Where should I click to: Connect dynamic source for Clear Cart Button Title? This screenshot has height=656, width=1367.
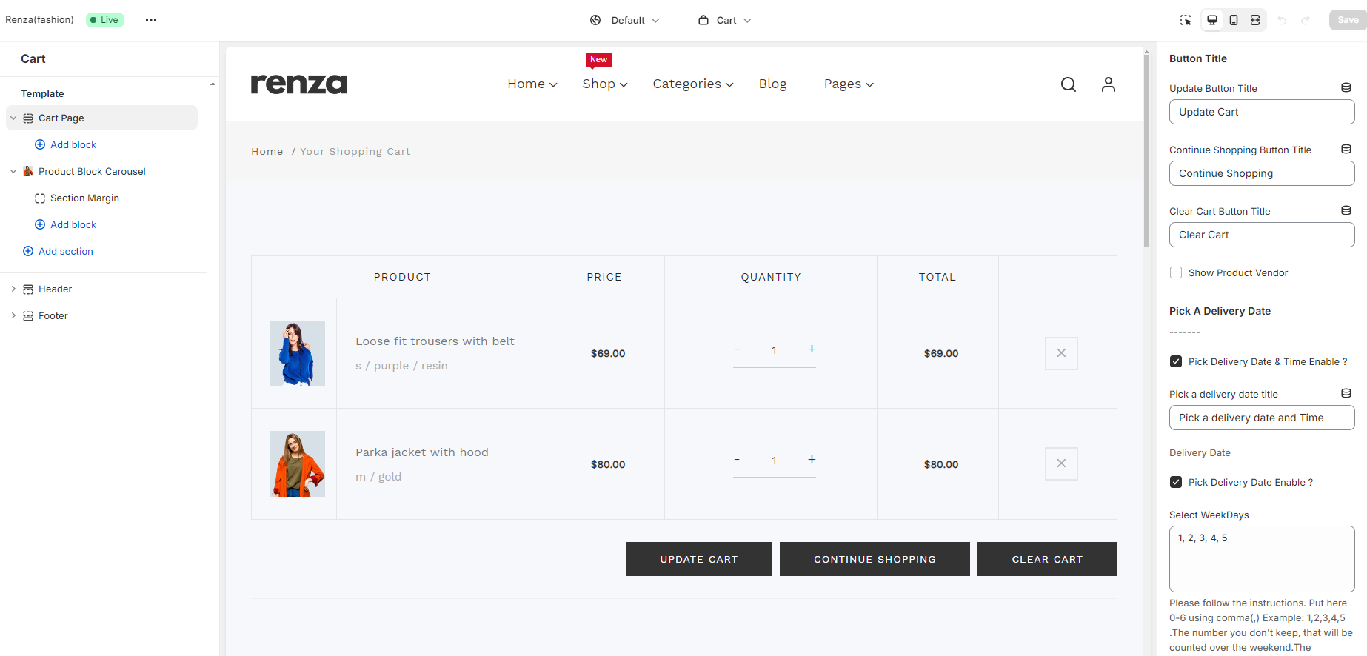point(1346,211)
